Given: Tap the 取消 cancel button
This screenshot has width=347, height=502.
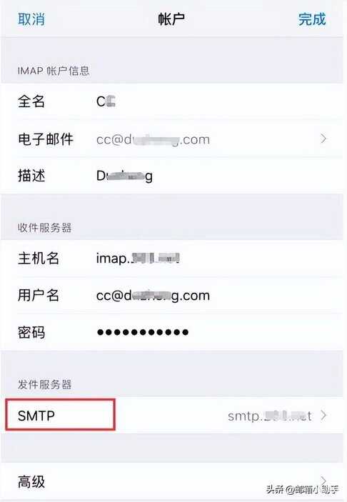Looking at the screenshot, I should [31, 19].
